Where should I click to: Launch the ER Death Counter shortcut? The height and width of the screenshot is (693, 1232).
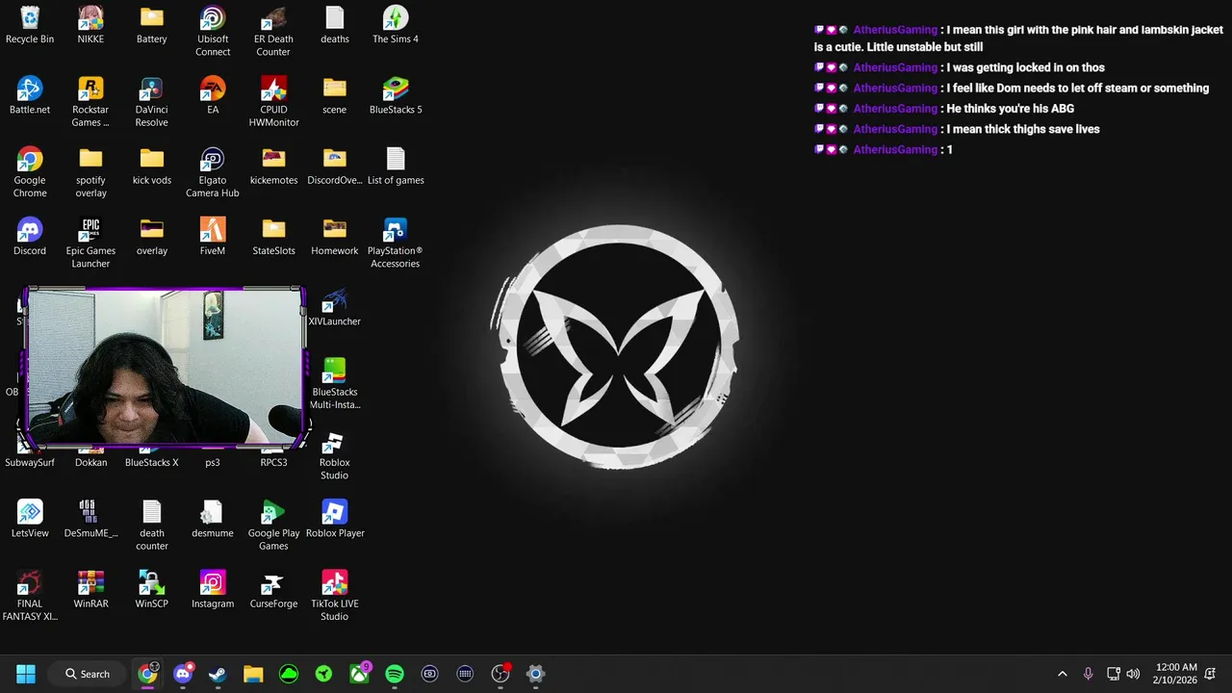273,32
